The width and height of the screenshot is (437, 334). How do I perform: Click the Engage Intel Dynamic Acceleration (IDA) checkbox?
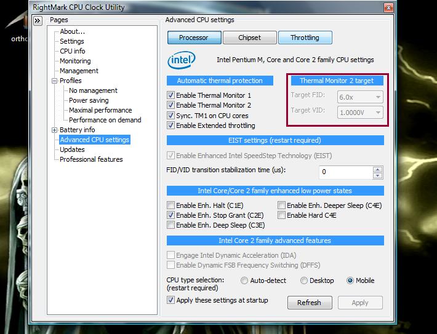(x=170, y=255)
